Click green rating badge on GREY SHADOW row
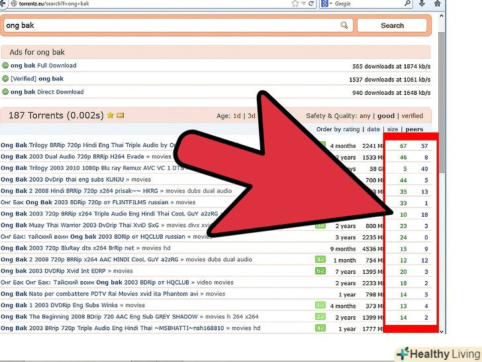 point(320,316)
